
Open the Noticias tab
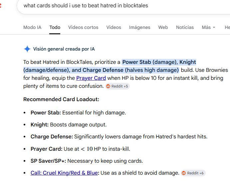point(185,27)
